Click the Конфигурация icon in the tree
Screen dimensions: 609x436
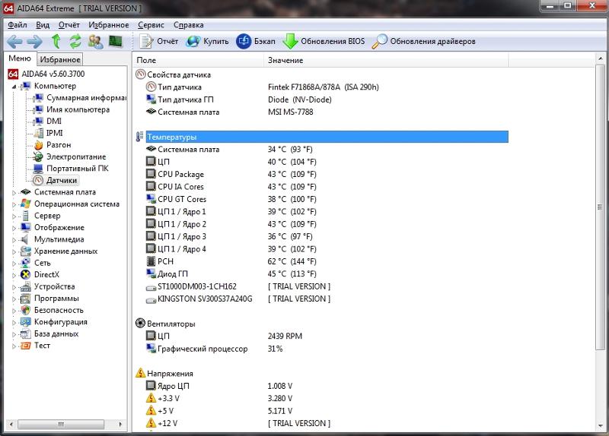[26, 322]
